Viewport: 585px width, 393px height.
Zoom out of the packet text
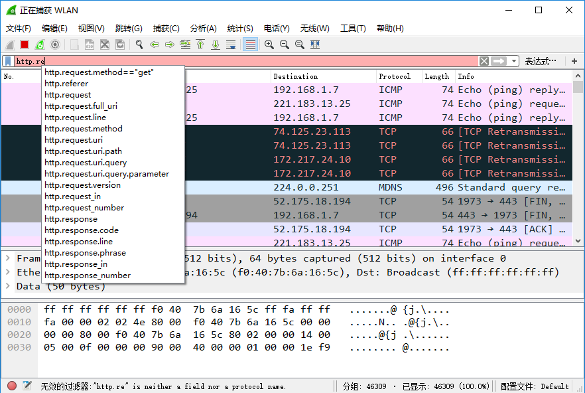[x=285, y=45]
